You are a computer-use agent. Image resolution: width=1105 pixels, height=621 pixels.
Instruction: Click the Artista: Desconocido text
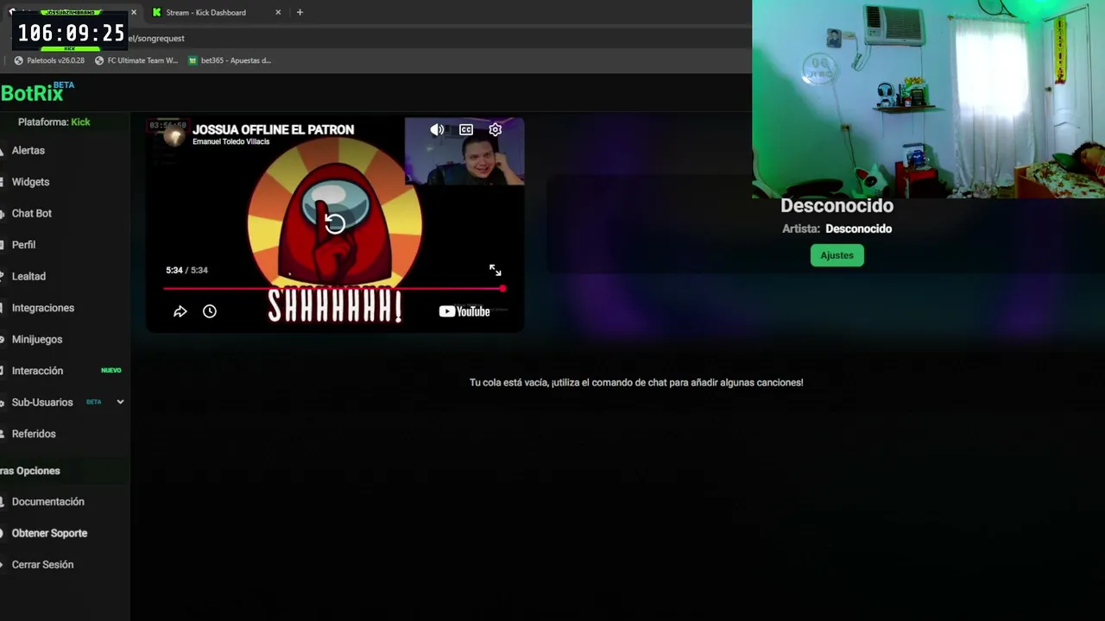click(x=837, y=229)
